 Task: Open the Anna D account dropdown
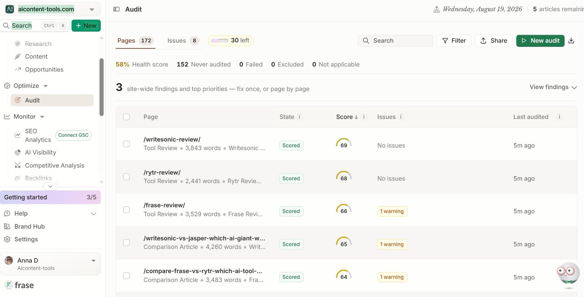(x=93, y=261)
